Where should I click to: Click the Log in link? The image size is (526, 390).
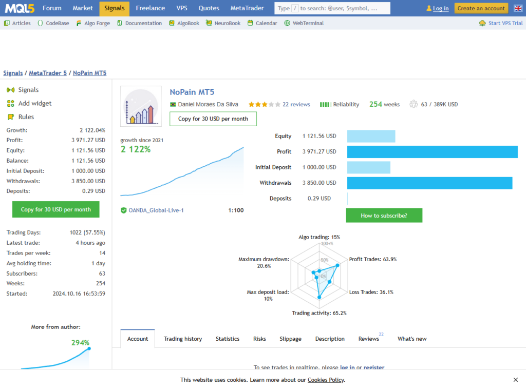pos(440,8)
